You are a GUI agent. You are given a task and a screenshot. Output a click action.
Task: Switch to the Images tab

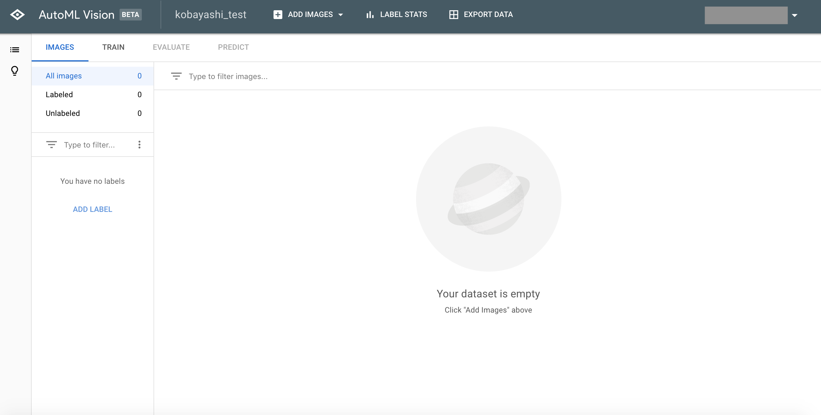pyautogui.click(x=60, y=47)
